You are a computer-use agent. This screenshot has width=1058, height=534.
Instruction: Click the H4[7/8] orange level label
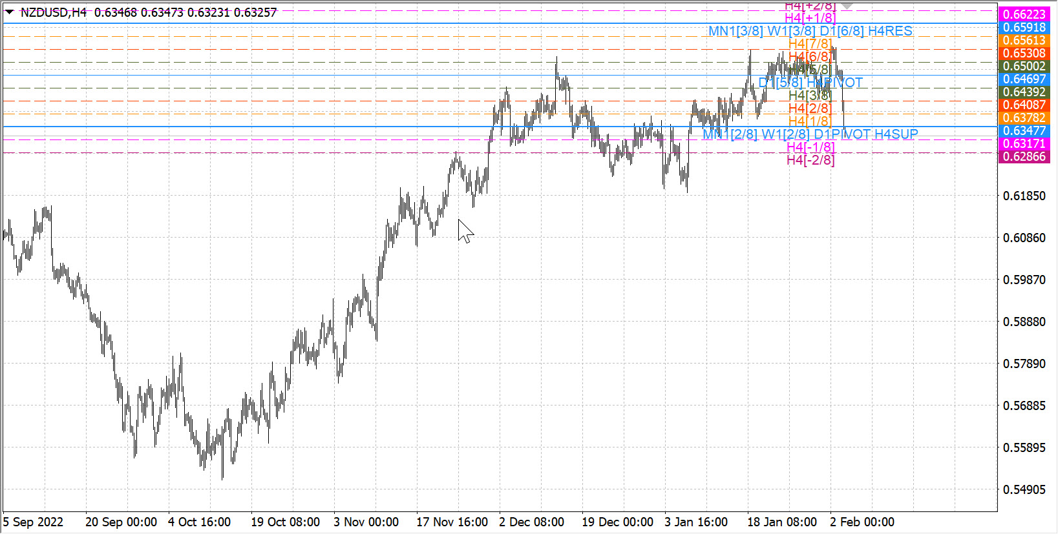point(810,44)
